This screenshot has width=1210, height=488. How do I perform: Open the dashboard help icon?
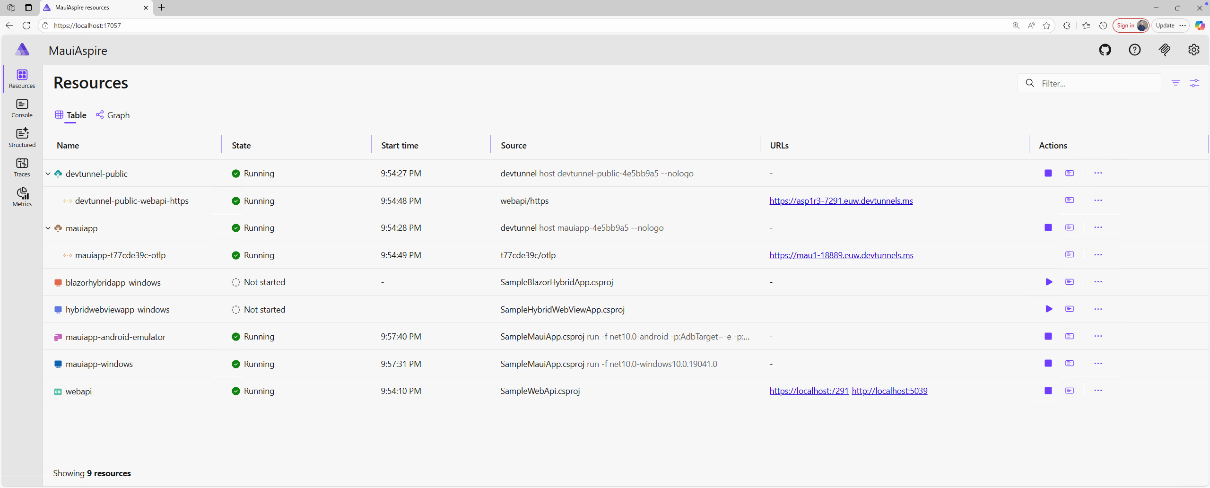pyautogui.click(x=1134, y=50)
